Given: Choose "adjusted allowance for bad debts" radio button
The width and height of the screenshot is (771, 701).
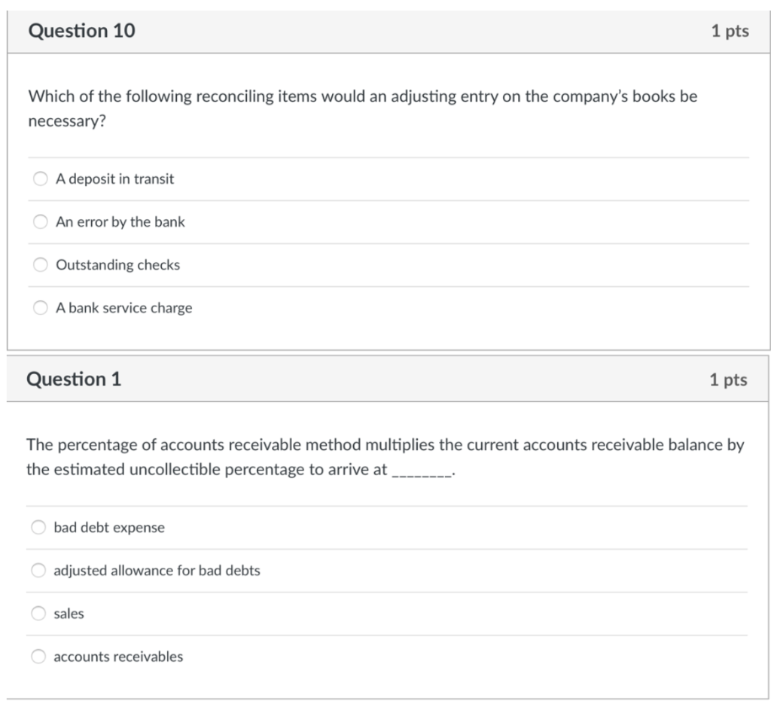Looking at the screenshot, I should (38, 570).
